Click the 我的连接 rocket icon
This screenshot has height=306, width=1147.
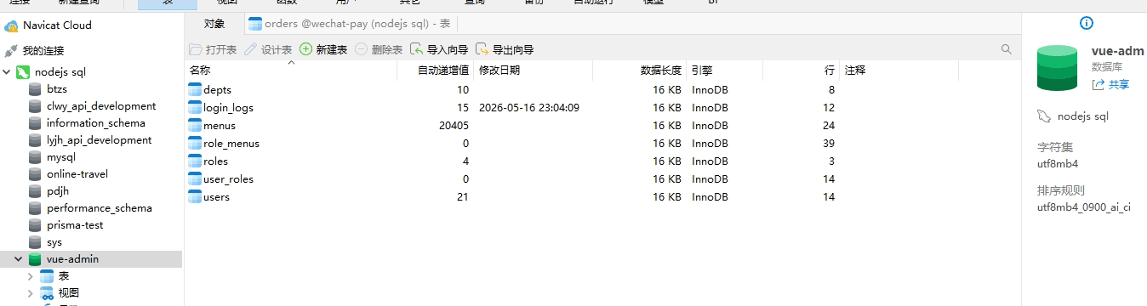[11, 51]
